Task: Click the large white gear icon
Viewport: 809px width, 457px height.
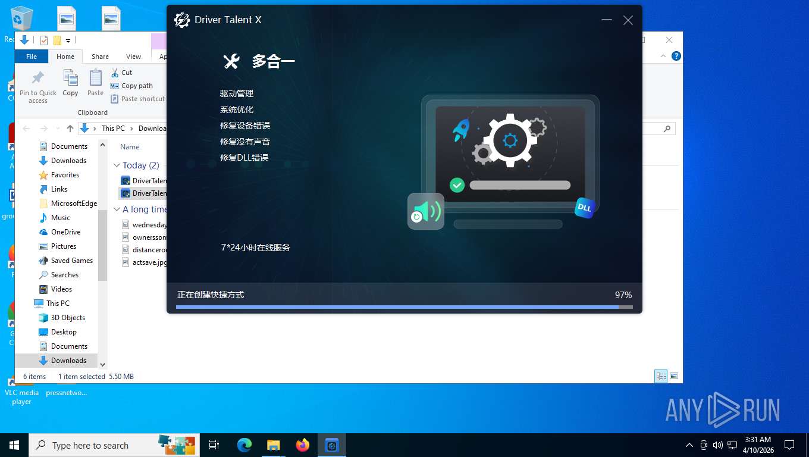Action: [x=510, y=141]
